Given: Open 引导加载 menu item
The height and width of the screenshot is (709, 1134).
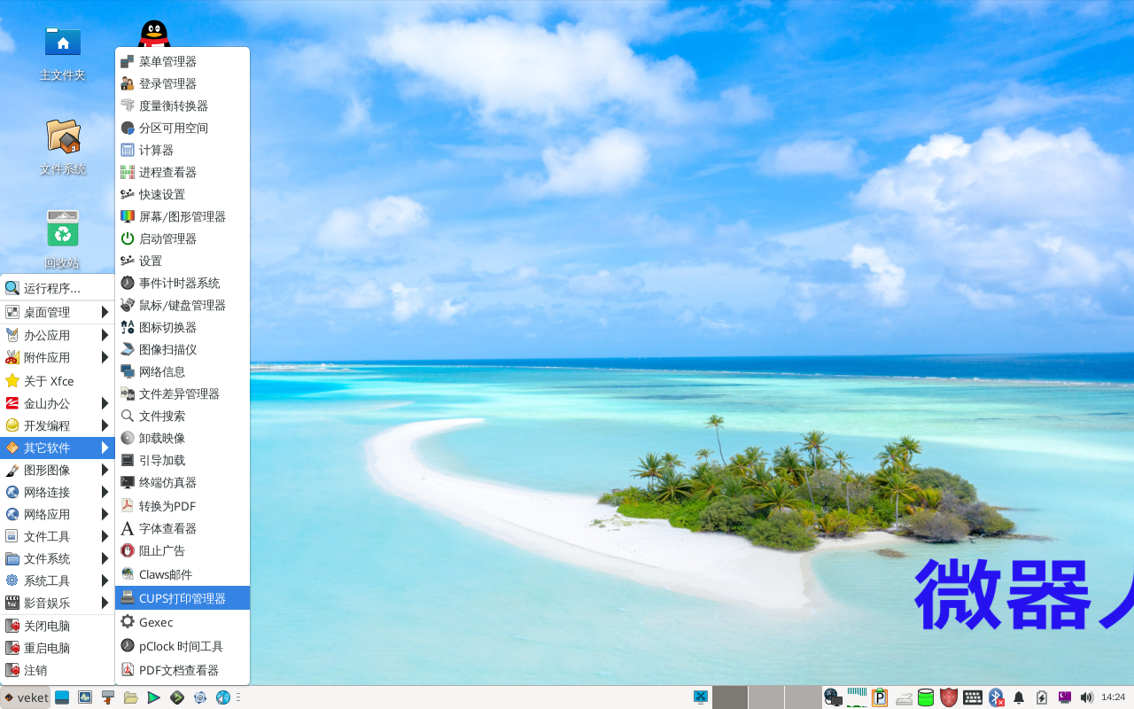Looking at the screenshot, I should coord(183,460).
